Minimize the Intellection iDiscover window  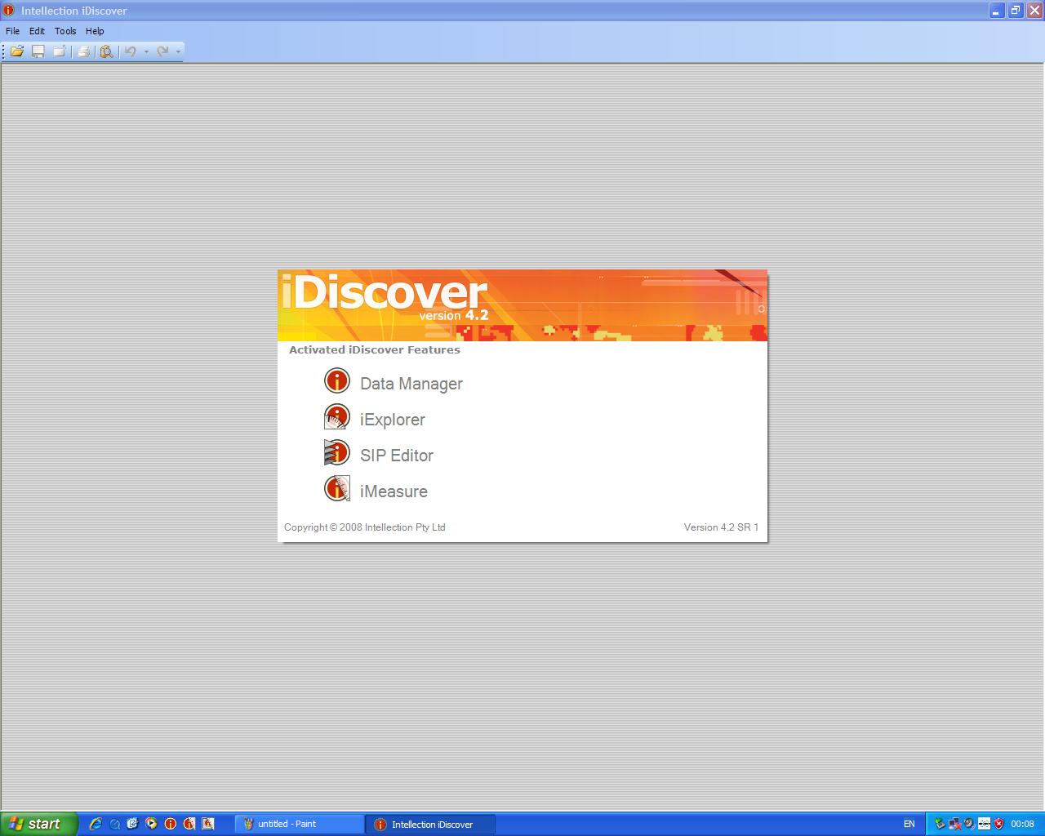(x=997, y=11)
